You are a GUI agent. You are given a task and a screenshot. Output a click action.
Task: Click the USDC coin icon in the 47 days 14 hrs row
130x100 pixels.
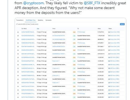(x=109, y=58)
